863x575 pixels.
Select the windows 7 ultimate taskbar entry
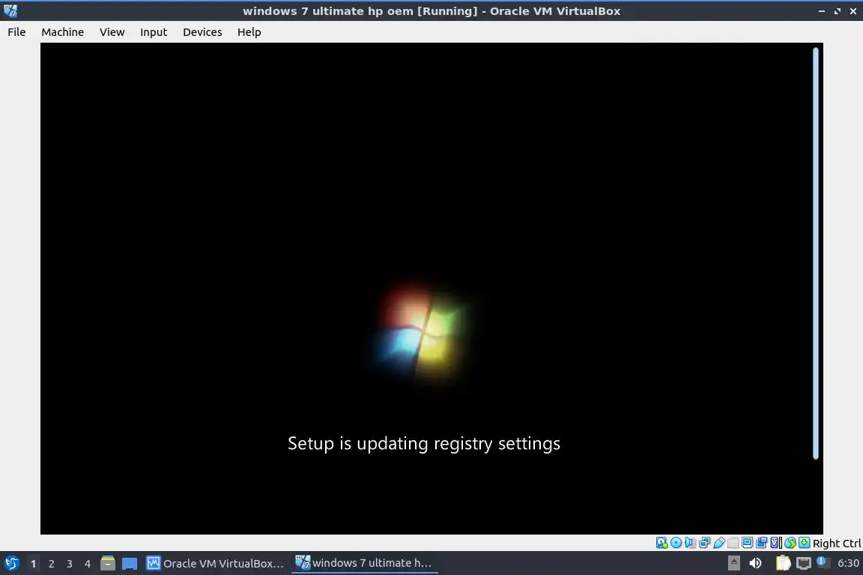(x=364, y=564)
